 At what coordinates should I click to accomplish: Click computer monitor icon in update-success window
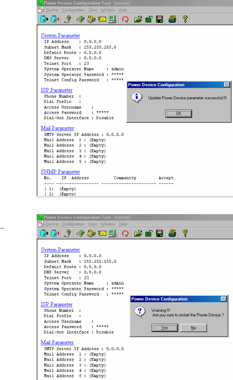(x=112, y=19)
